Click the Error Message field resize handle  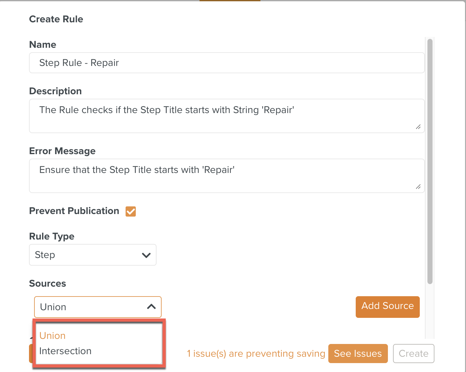click(x=418, y=187)
